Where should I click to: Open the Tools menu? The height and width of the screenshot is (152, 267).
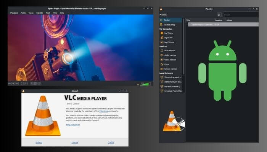(48, 13)
